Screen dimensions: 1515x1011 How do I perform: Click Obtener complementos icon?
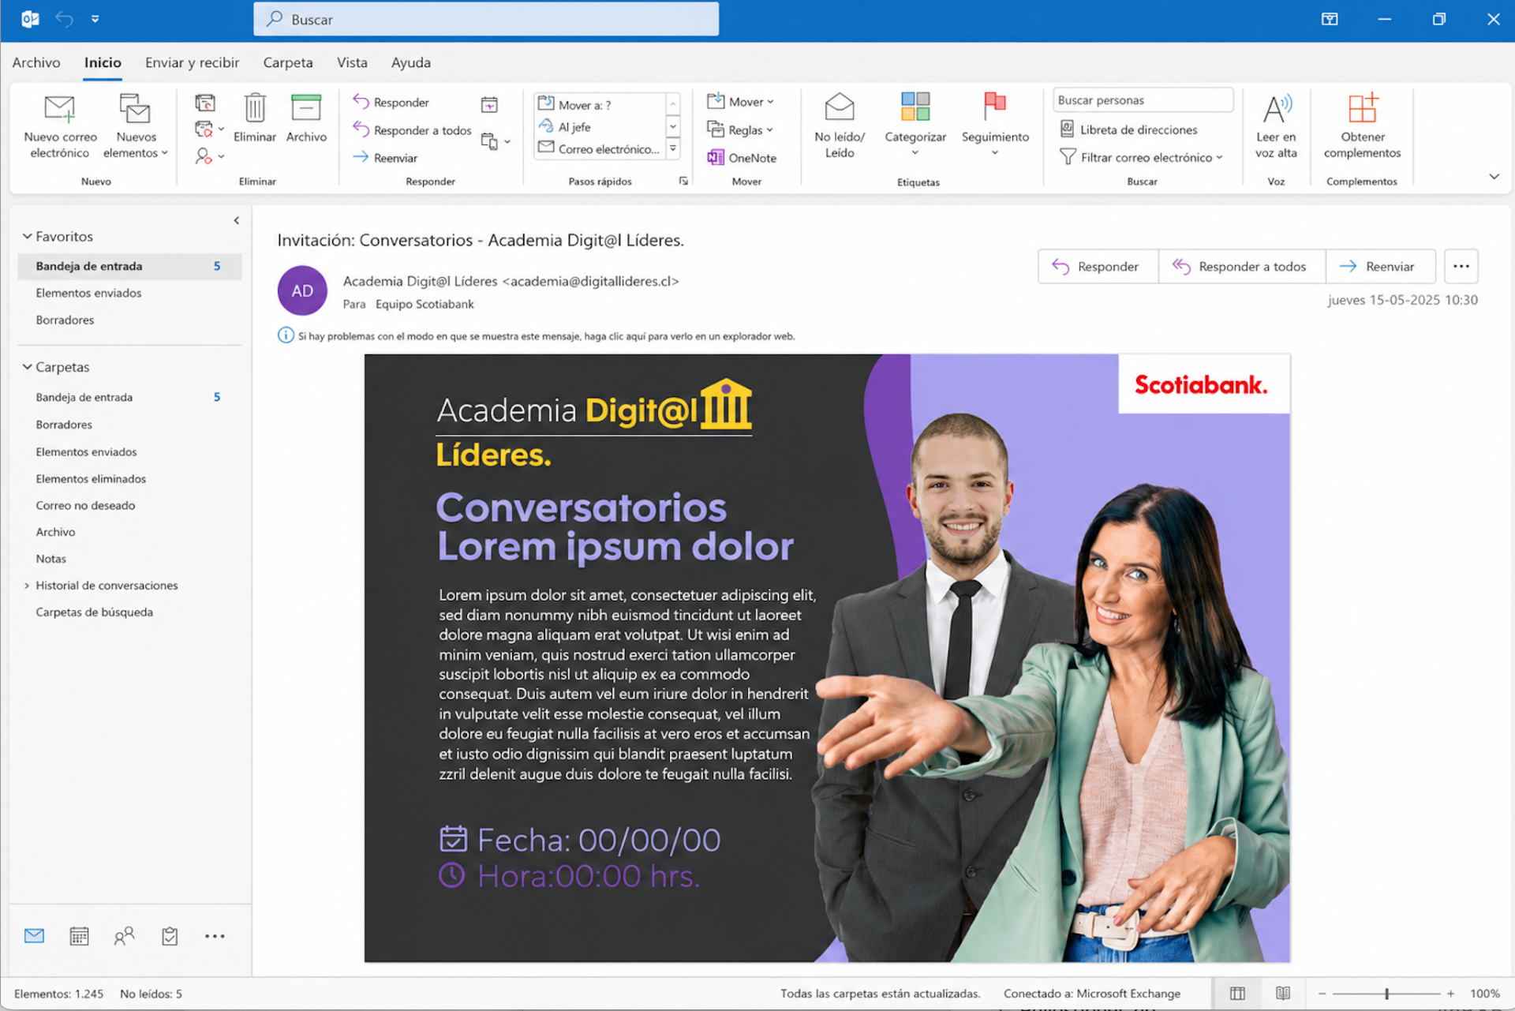[1363, 109]
